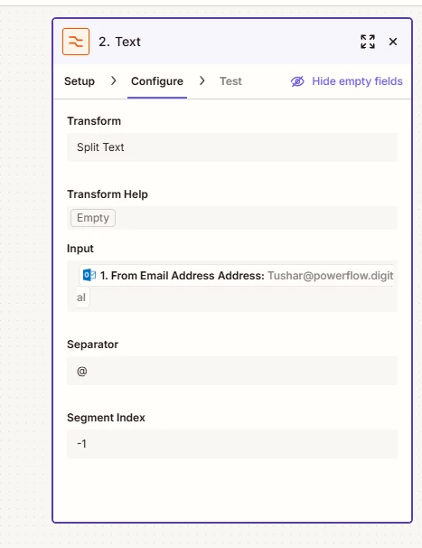Click the Outlook icon in the Input pill
Image resolution: width=422 pixels, height=548 pixels.
(x=89, y=275)
